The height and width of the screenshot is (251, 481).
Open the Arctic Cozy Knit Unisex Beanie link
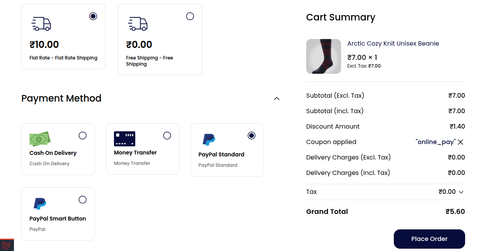(393, 44)
